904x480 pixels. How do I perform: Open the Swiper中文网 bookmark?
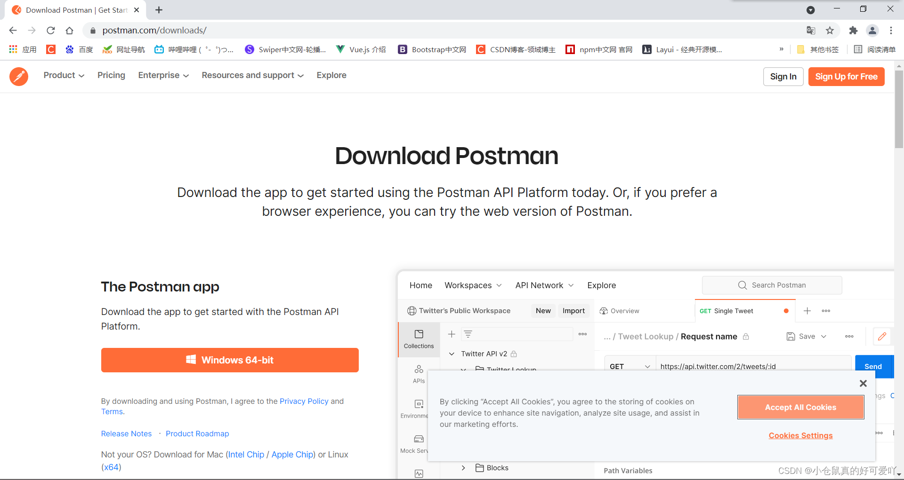[285, 49]
